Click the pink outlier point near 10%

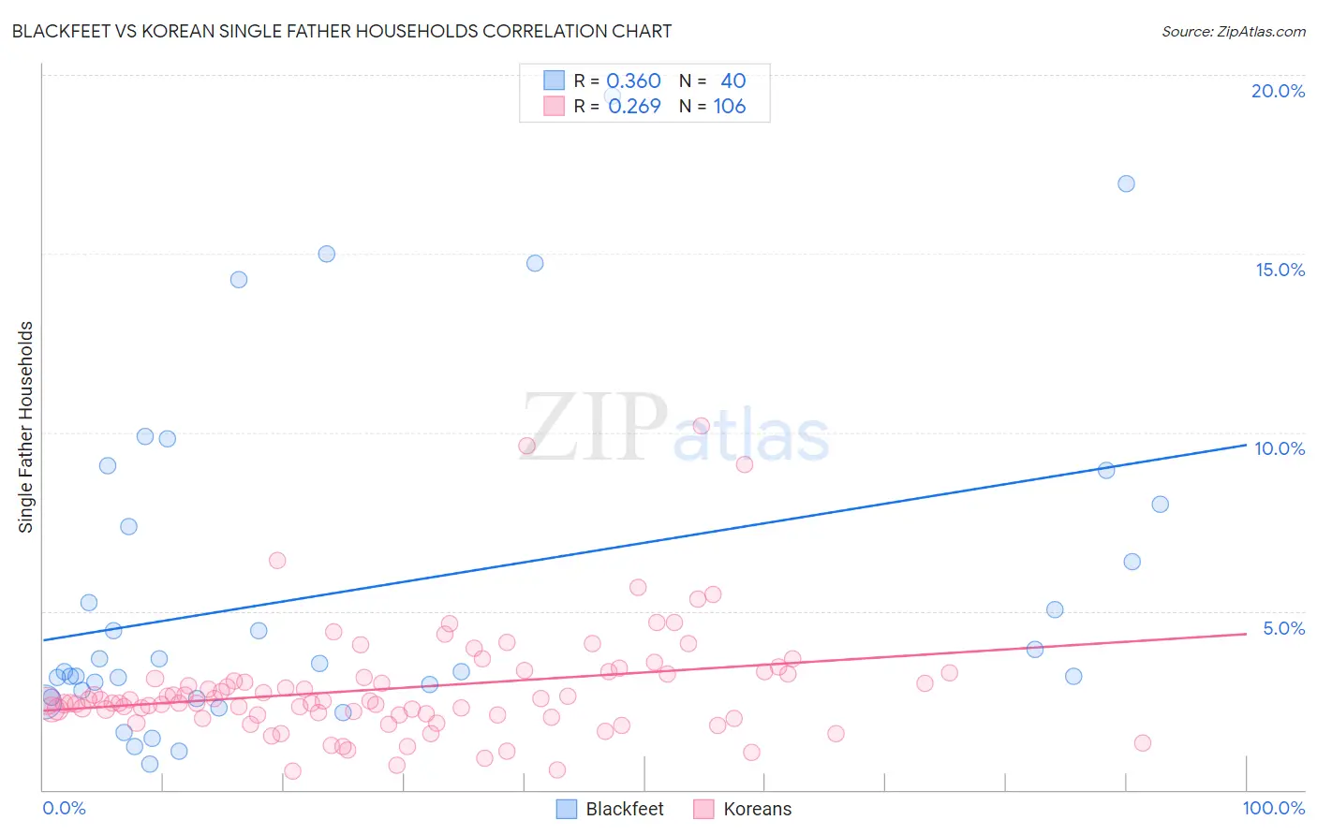[x=701, y=426]
